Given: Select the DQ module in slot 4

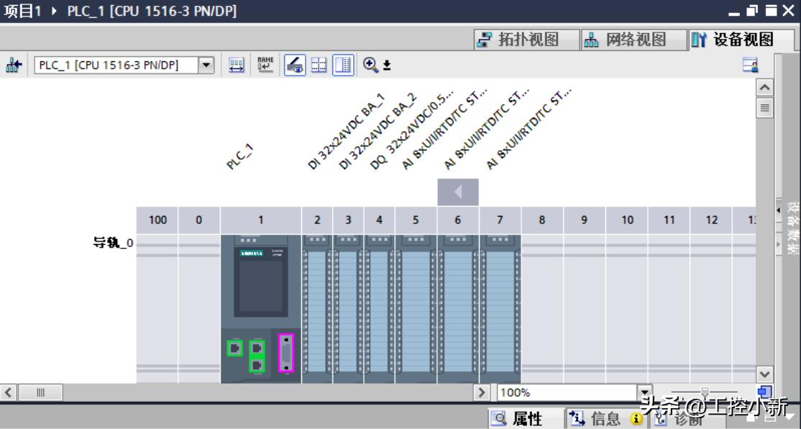Looking at the screenshot, I should click(380, 309).
